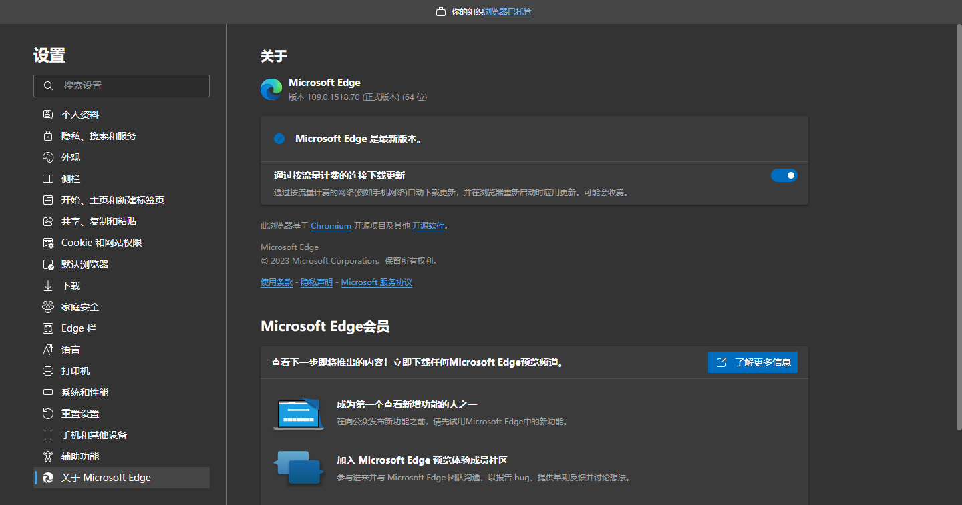The image size is (962, 505).
Task: Click the Edge logo beside the version number
Action: 271,89
